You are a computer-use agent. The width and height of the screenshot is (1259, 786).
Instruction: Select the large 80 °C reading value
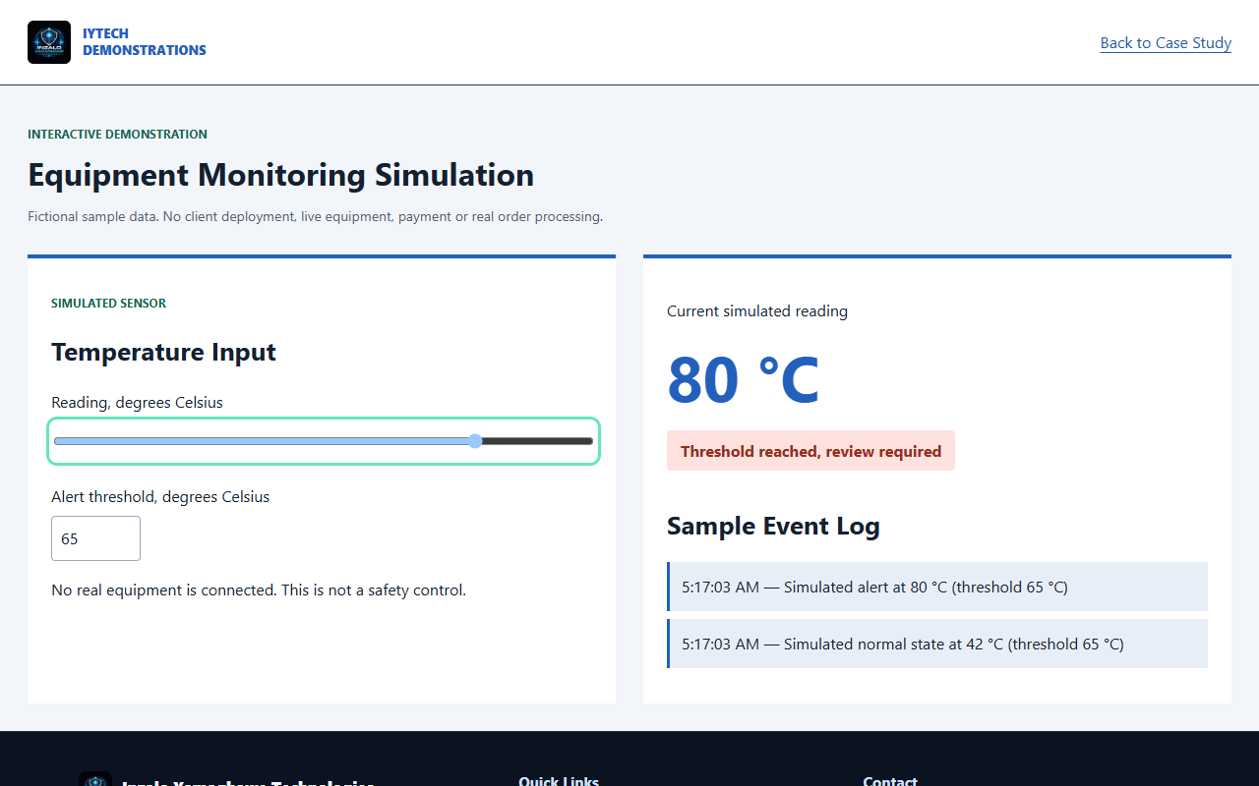click(743, 380)
